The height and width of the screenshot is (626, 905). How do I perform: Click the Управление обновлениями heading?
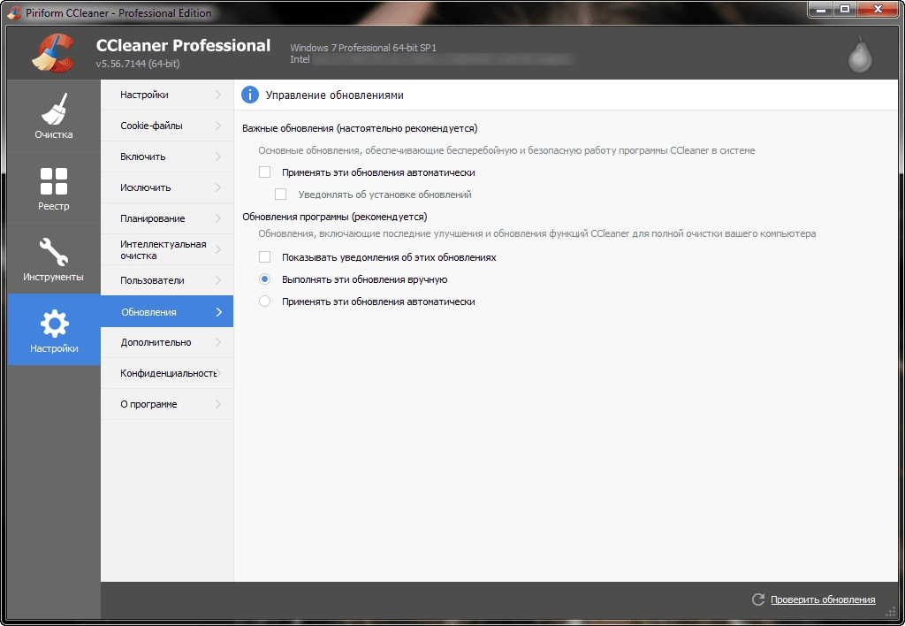[x=334, y=95]
